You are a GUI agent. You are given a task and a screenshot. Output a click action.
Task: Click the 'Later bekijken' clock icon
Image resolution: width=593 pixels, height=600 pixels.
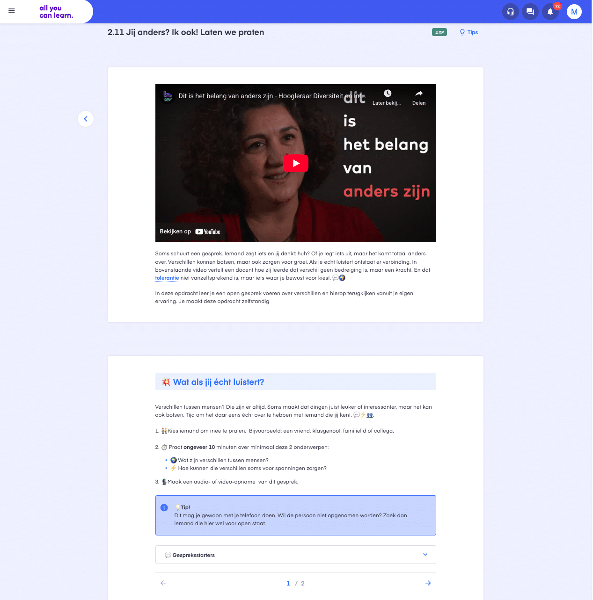click(x=388, y=93)
